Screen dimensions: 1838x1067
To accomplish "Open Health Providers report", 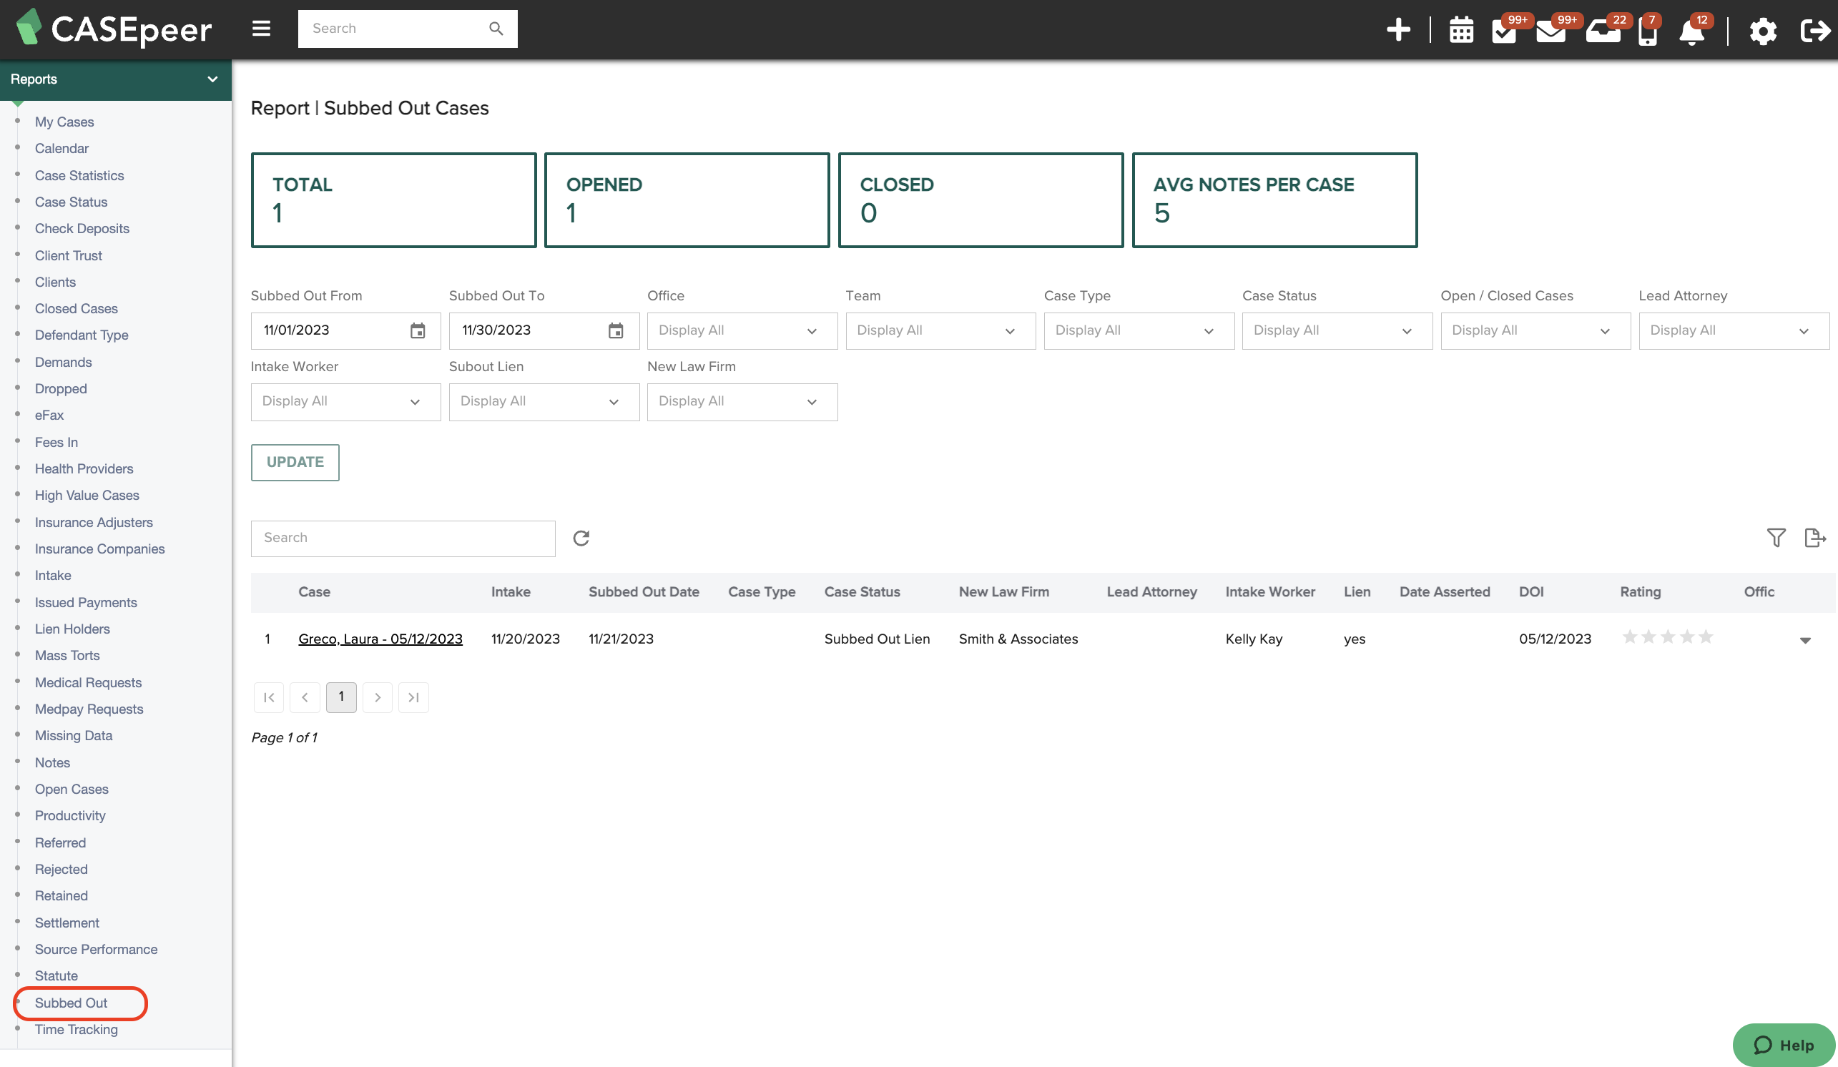I will click(x=84, y=468).
